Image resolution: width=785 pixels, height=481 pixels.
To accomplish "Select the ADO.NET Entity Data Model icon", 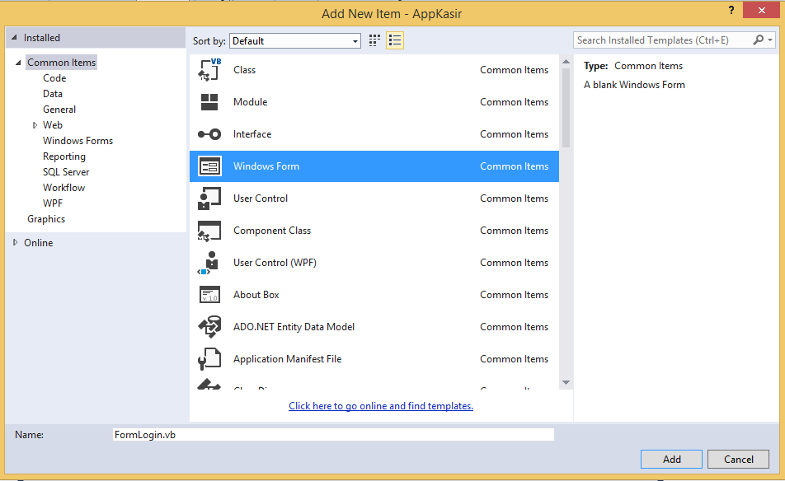I will (x=209, y=327).
